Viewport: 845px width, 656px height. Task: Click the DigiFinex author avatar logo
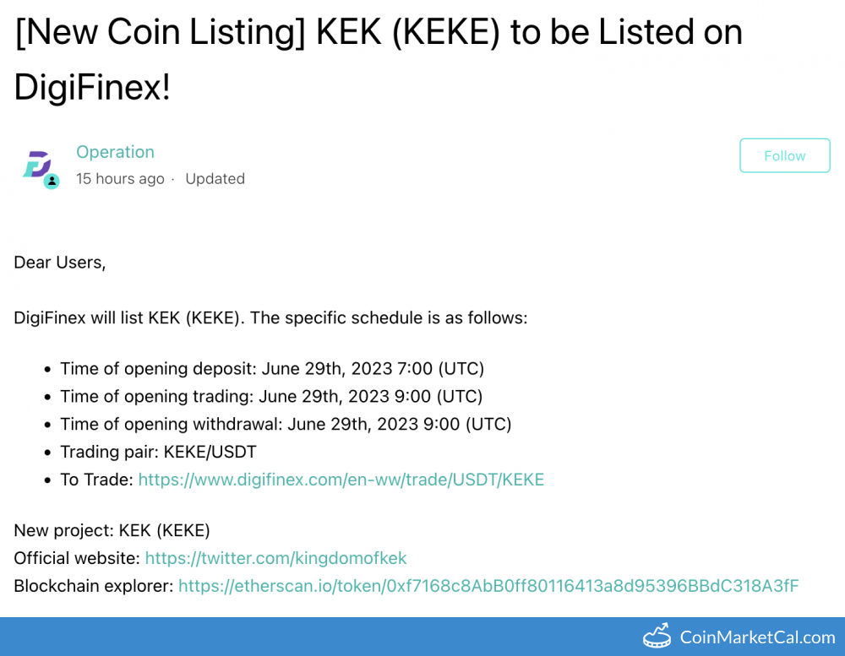pyautogui.click(x=36, y=164)
